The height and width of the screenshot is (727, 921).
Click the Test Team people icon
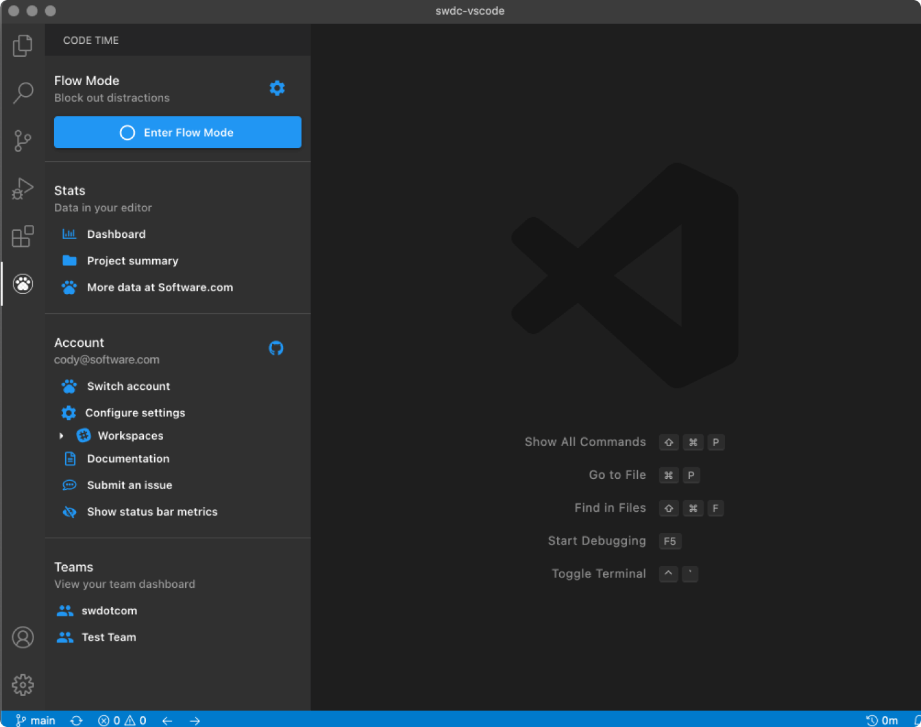64,637
